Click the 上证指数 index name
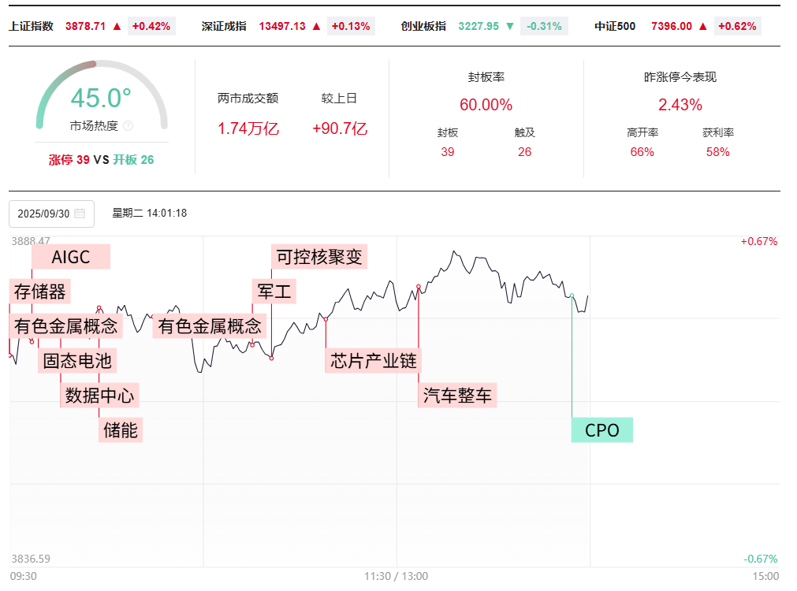Screen dimensions: 797x591 coord(32,26)
